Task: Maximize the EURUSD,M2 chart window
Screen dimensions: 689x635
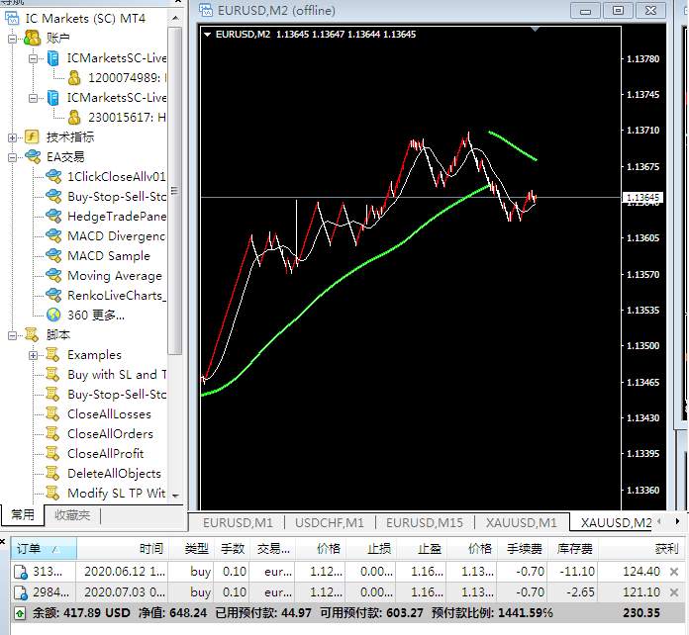Action: [x=618, y=10]
